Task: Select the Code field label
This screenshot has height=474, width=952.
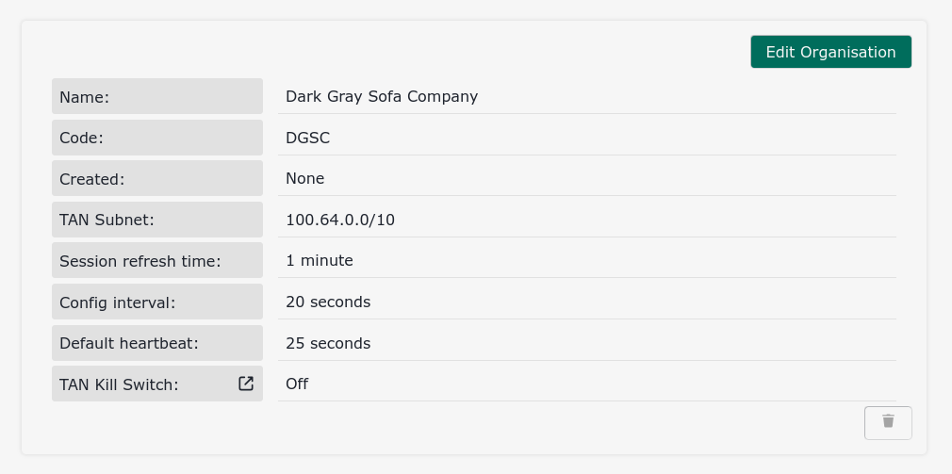Action: [82, 138]
